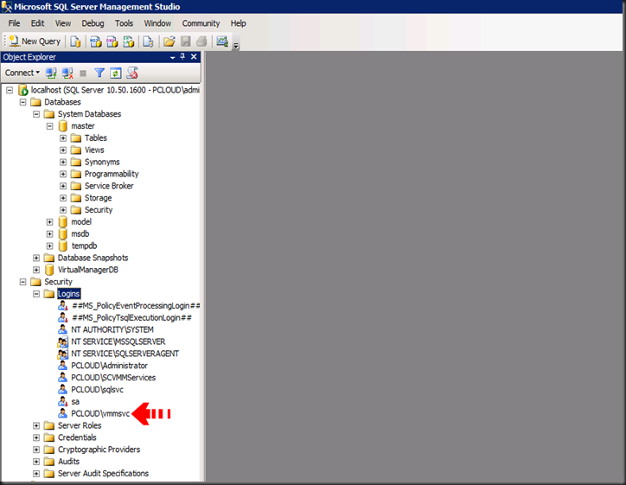Image resolution: width=626 pixels, height=485 pixels.
Task: Expand the Views folder
Action: [x=63, y=150]
